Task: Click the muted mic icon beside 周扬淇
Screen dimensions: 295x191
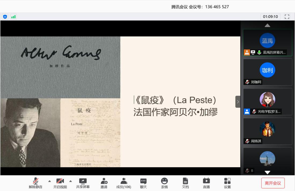Action: click(x=247, y=141)
